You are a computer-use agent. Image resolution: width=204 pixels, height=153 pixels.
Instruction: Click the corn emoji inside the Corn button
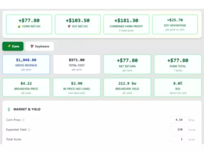(10, 46)
